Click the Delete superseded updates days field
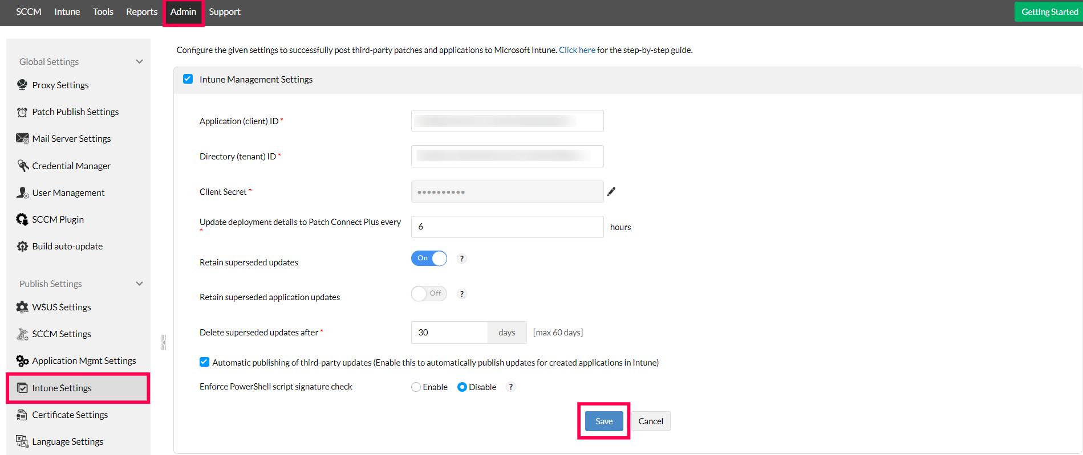The width and height of the screenshot is (1083, 455). 449,333
